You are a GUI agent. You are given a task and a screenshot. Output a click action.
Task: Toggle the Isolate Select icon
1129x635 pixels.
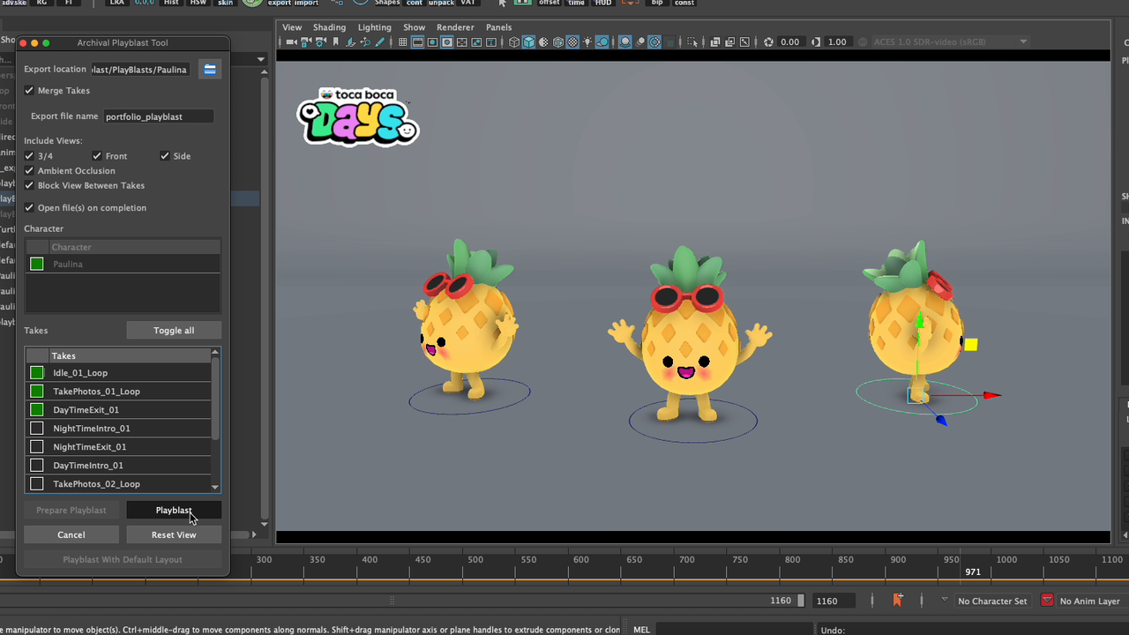(692, 41)
